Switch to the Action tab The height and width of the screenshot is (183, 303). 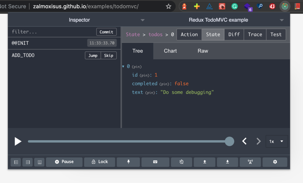pos(189,34)
